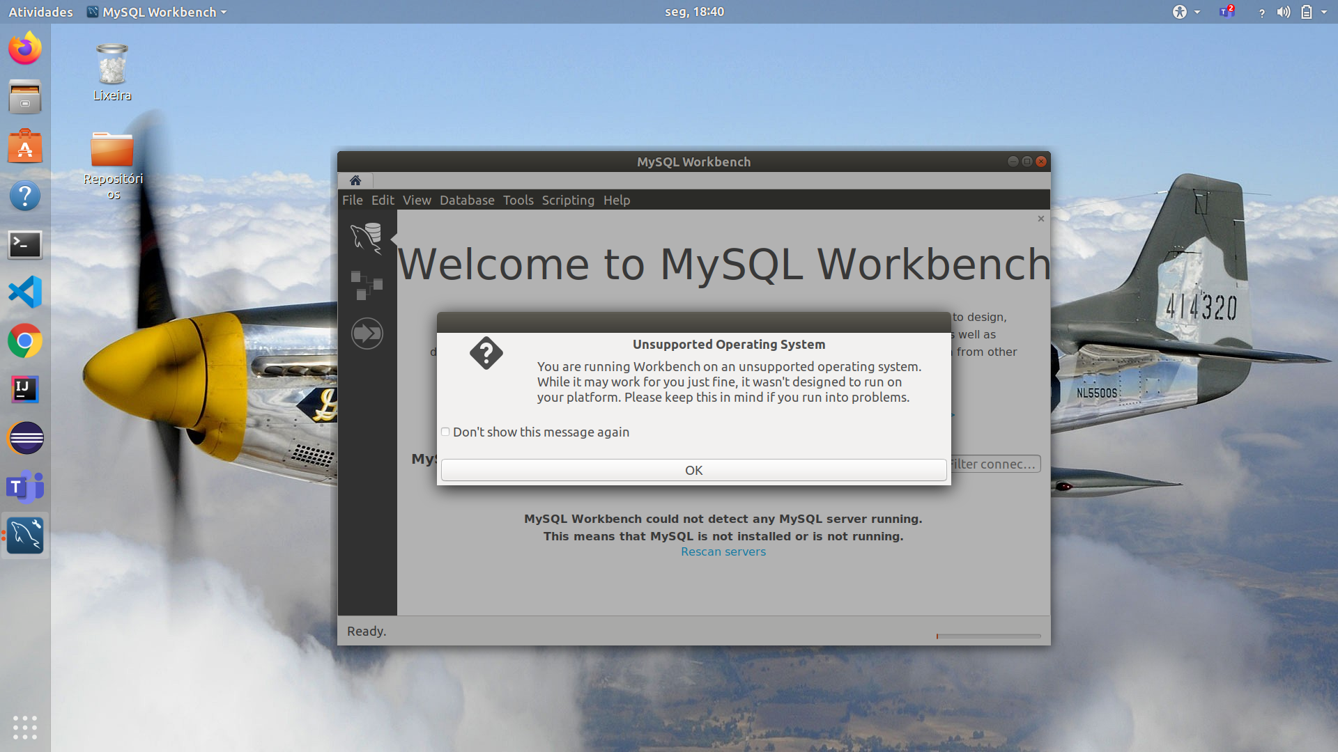Click the Teams tray indicator
Image resolution: width=1338 pixels, height=752 pixels.
1226,12
